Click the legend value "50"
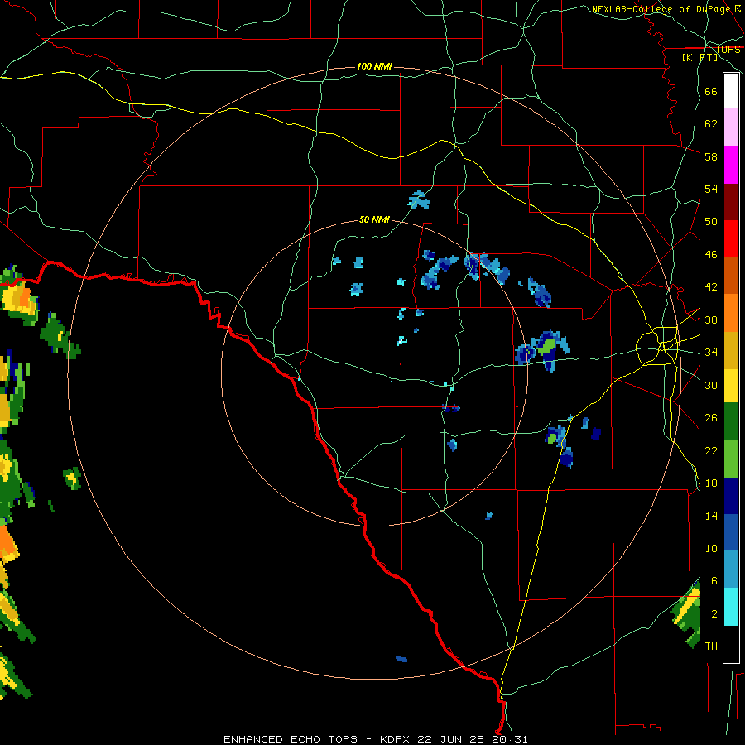Image resolution: width=745 pixels, height=745 pixels. click(711, 222)
